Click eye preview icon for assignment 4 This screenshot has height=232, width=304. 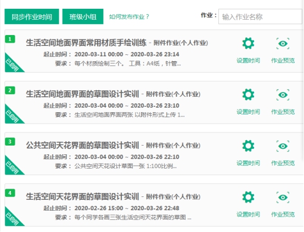[283, 197]
